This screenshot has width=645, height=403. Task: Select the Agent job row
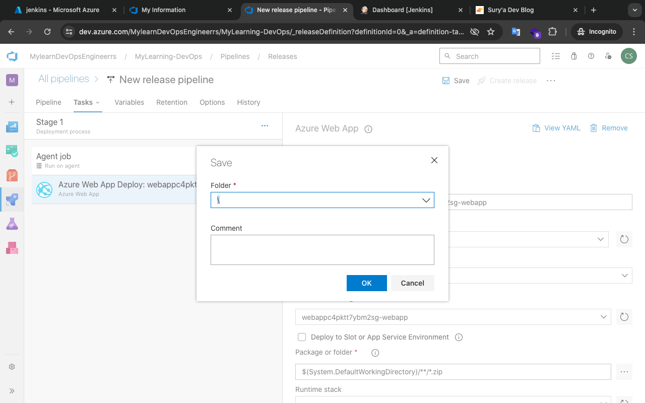tap(114, 161)
